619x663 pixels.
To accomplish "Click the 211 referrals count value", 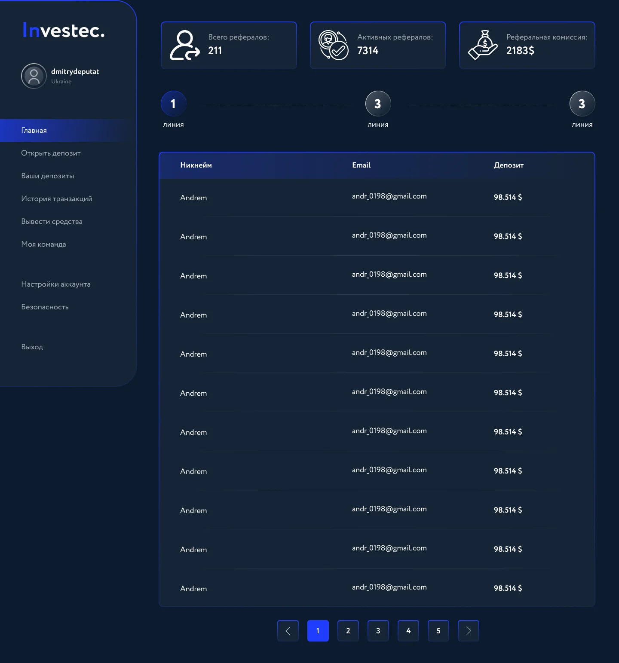I will coord(215,51).
